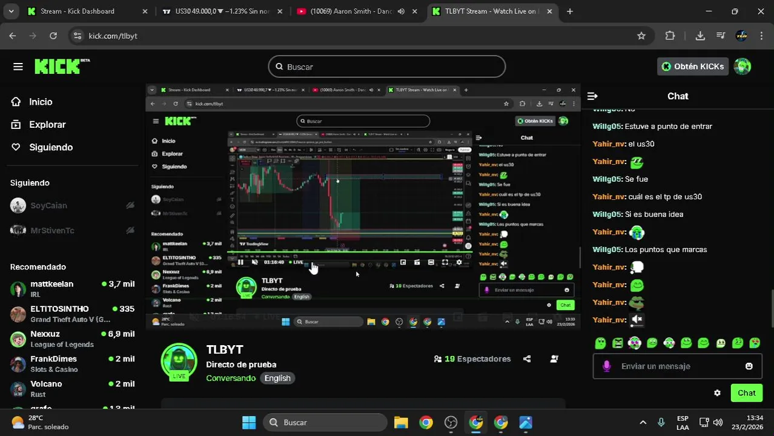Open the emoji picker in chat input
The height and width of the screenshot is (436, 774).
[x=749, y=366]
